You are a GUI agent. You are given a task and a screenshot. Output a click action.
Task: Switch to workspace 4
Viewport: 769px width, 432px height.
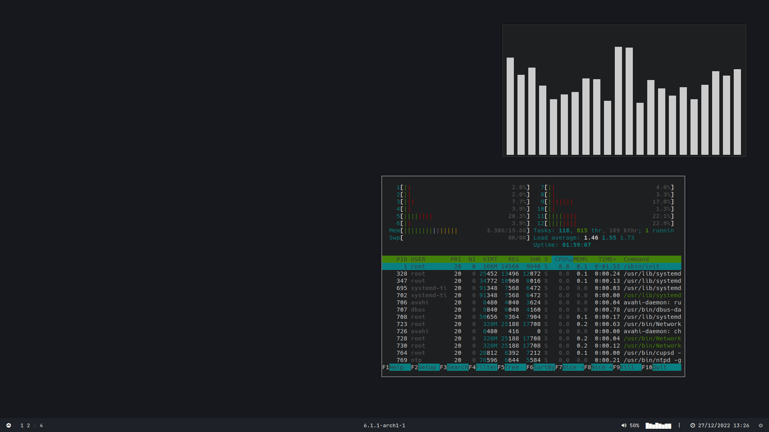pyautogui.click(x=41, y=425)
